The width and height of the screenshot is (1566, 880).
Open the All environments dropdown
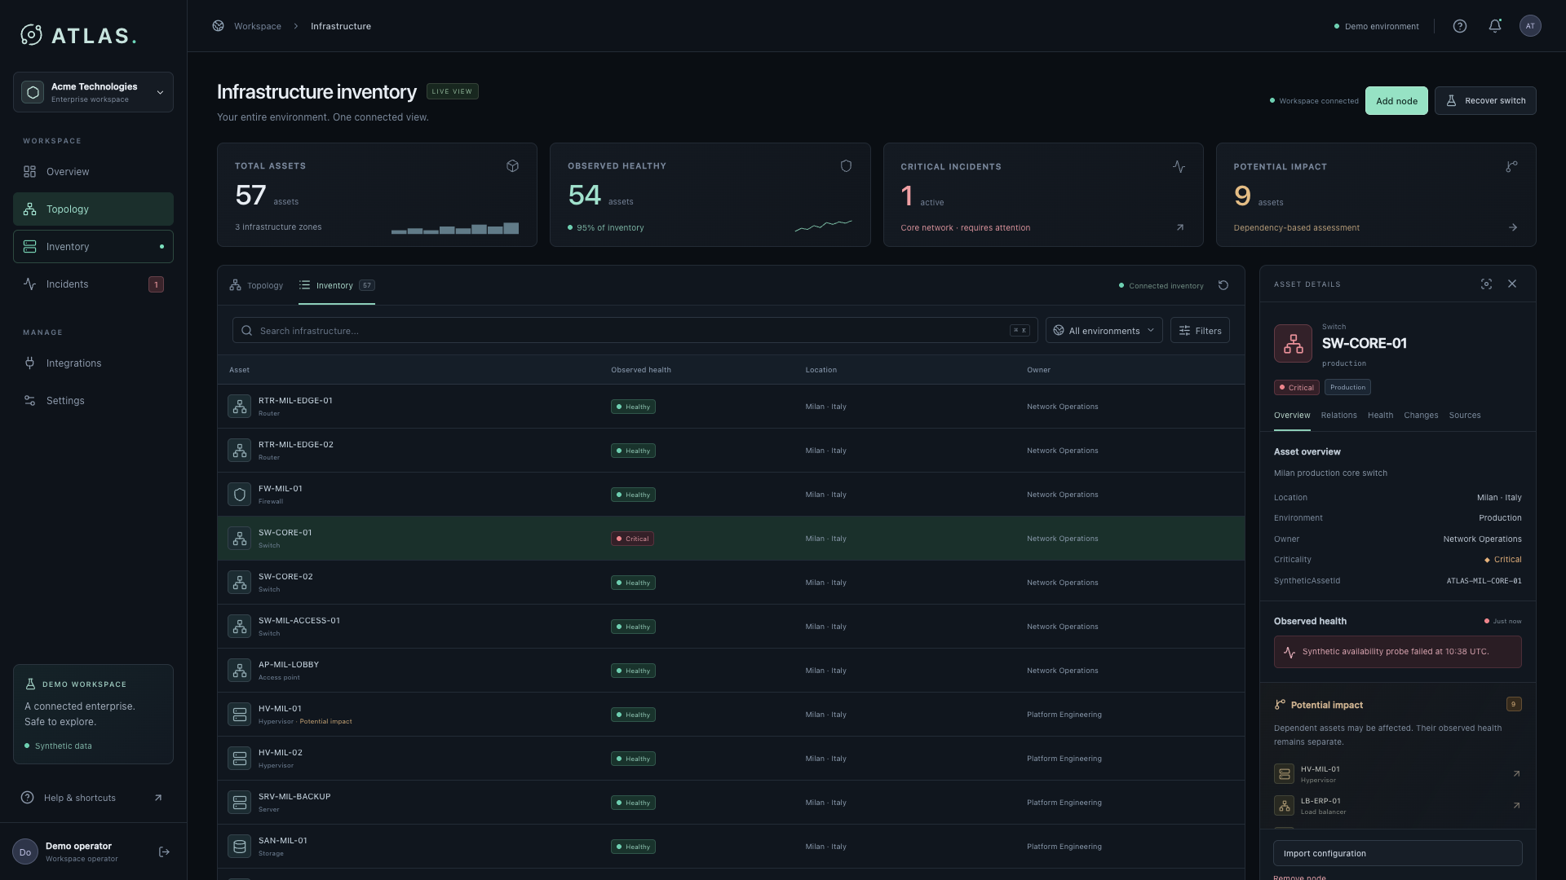pyautogui.click(x=1104, y=330)
